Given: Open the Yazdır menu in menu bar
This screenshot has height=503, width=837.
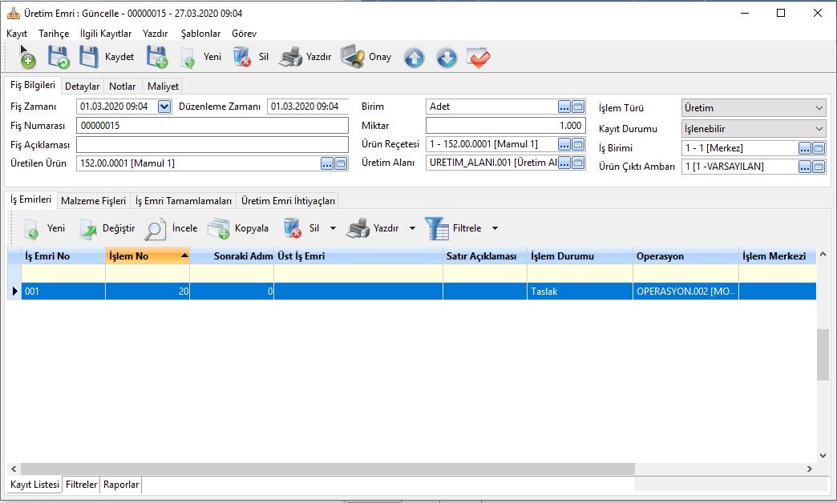Looking at the screenshot, I should [155, 34].
